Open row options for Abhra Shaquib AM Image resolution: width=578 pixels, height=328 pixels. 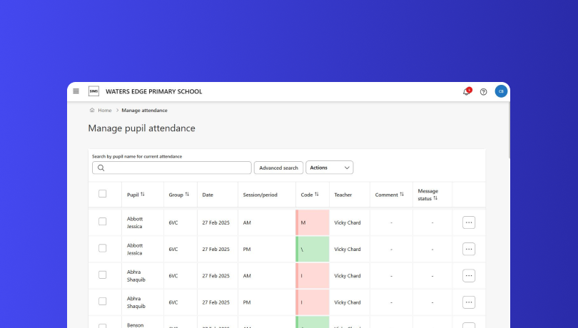pyautogui.click(x=469, y=276)
